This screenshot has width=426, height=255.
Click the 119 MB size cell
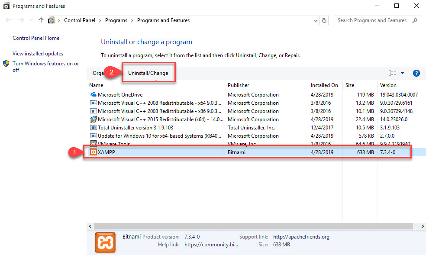[x=365, y=95]
